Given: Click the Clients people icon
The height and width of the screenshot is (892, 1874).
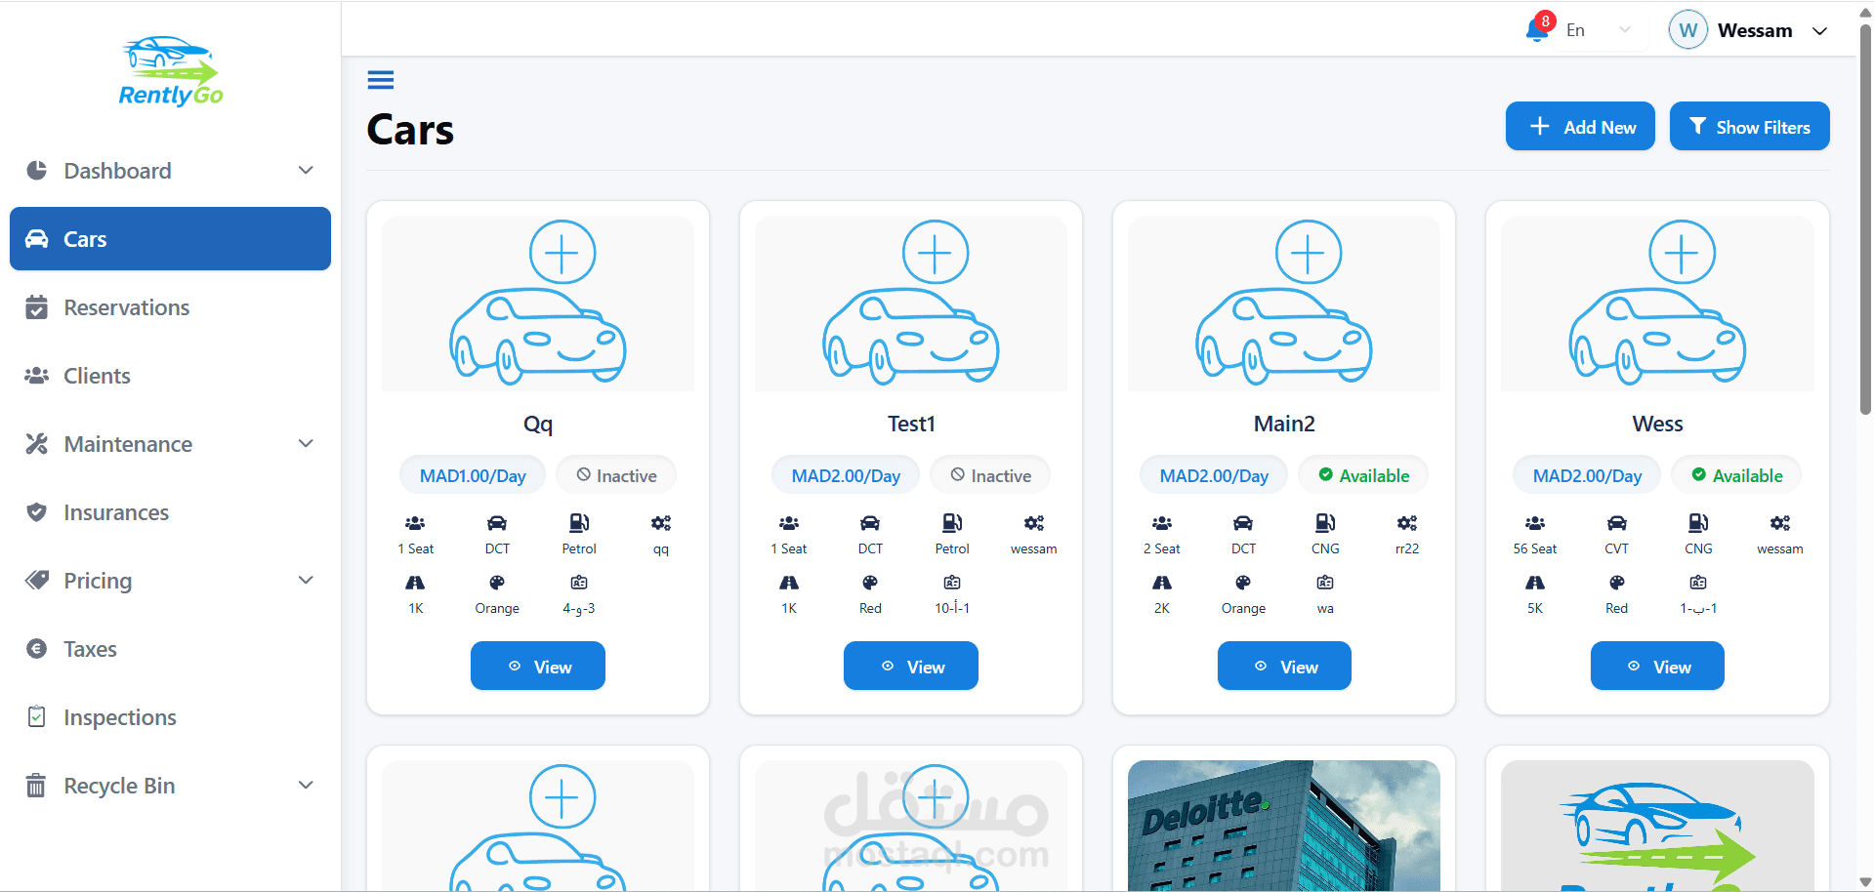Looking at the screenshot, I should click(x=37, y=376).
